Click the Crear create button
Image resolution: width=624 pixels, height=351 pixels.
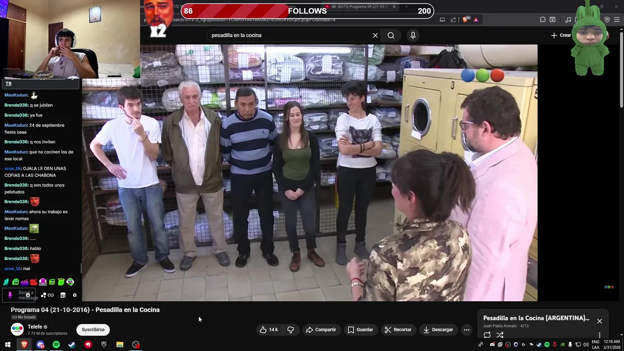tap(561, 35)
